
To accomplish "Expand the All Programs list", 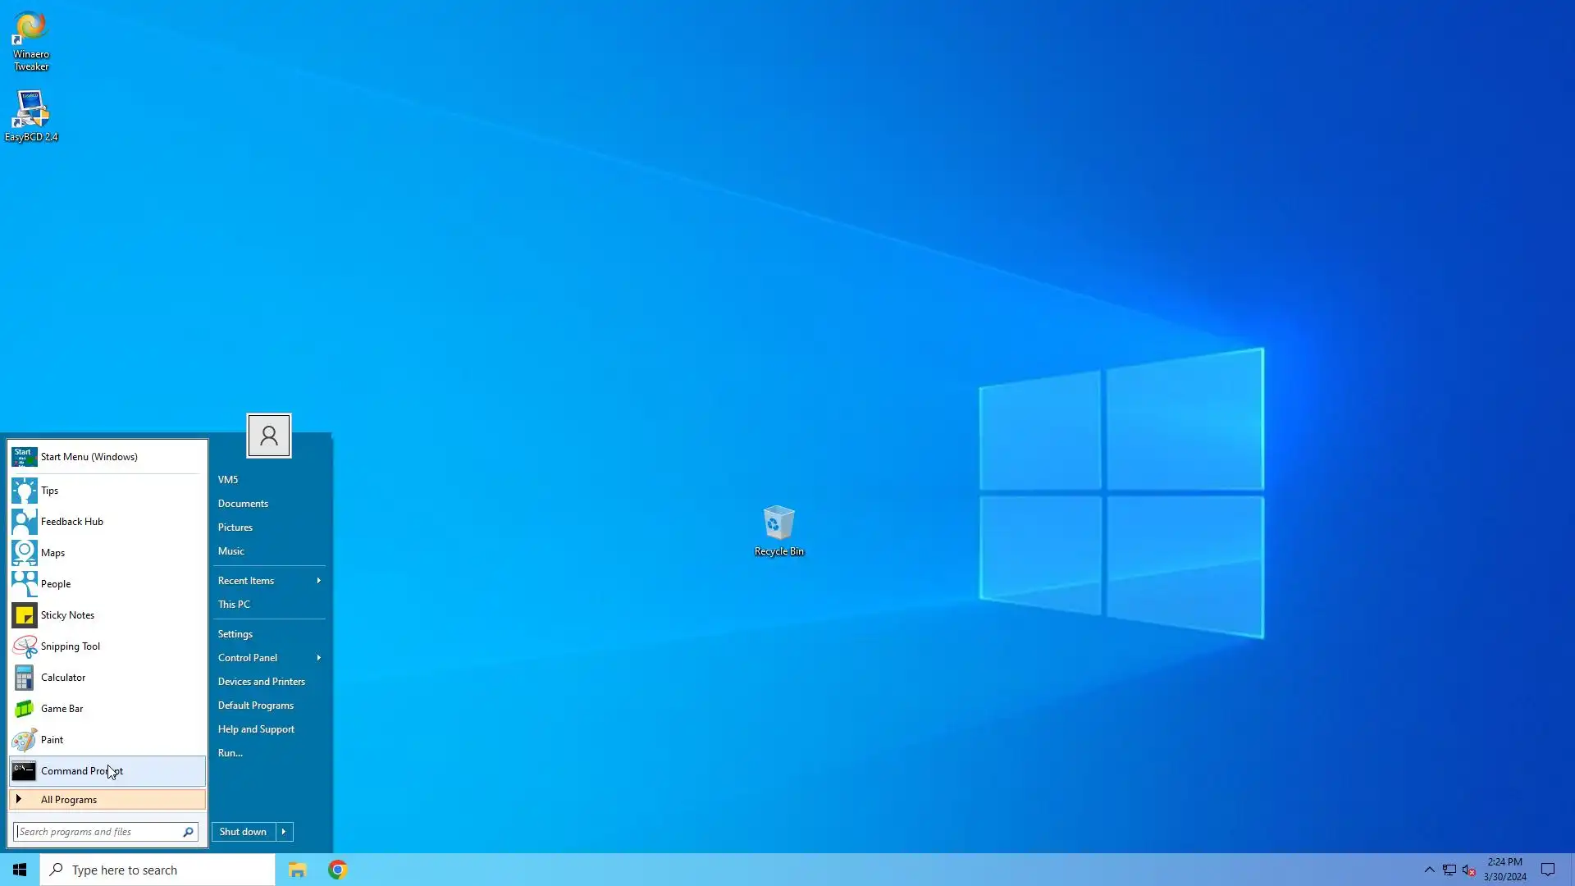I will coord(69,800).
